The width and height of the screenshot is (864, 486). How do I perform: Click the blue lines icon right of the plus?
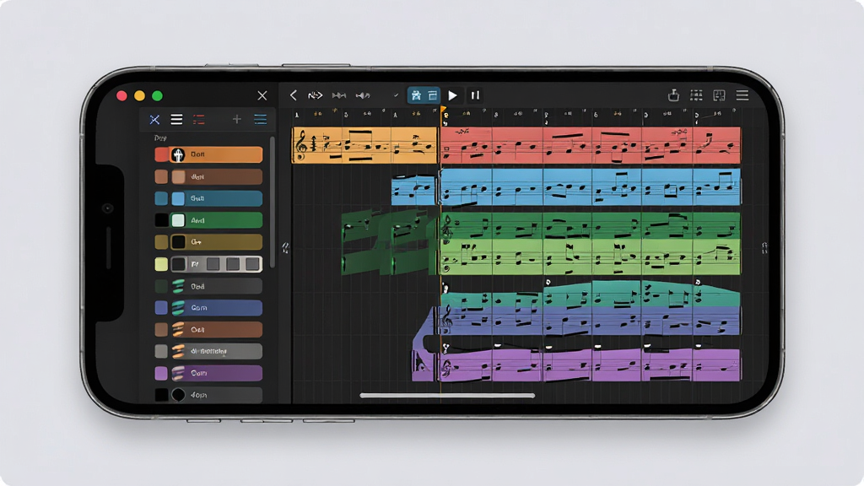261,119
